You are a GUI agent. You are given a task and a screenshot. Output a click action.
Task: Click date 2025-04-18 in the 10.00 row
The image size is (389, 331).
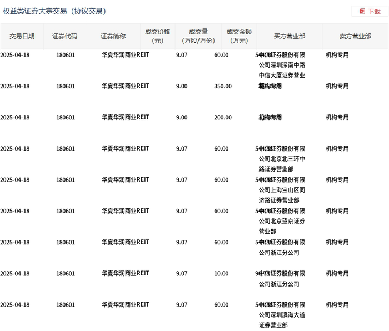tap(15, 274)
